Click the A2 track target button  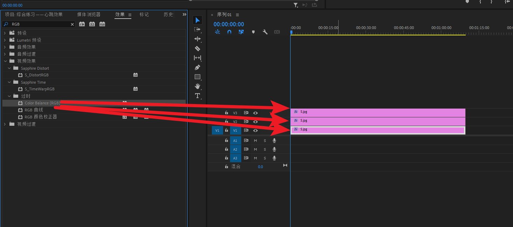pyautogui.click(x=235, y=149)
